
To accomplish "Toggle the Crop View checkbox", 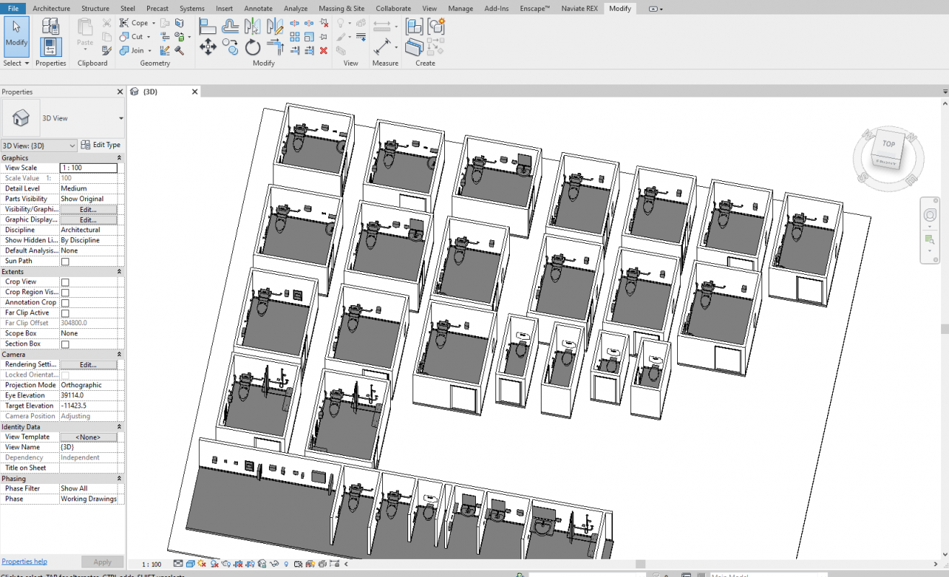I will click(x=65, y=282).
